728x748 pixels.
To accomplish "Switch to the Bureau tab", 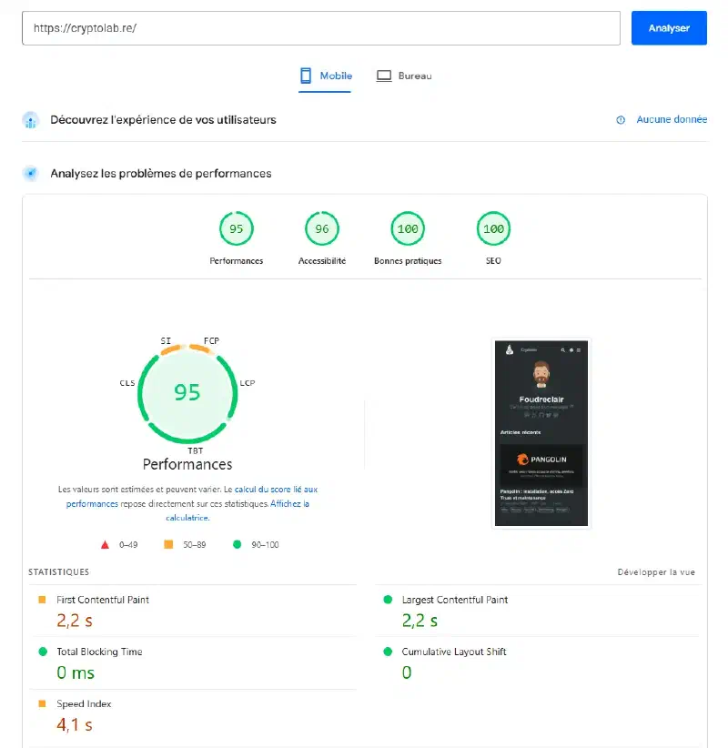I will point(405,76).
